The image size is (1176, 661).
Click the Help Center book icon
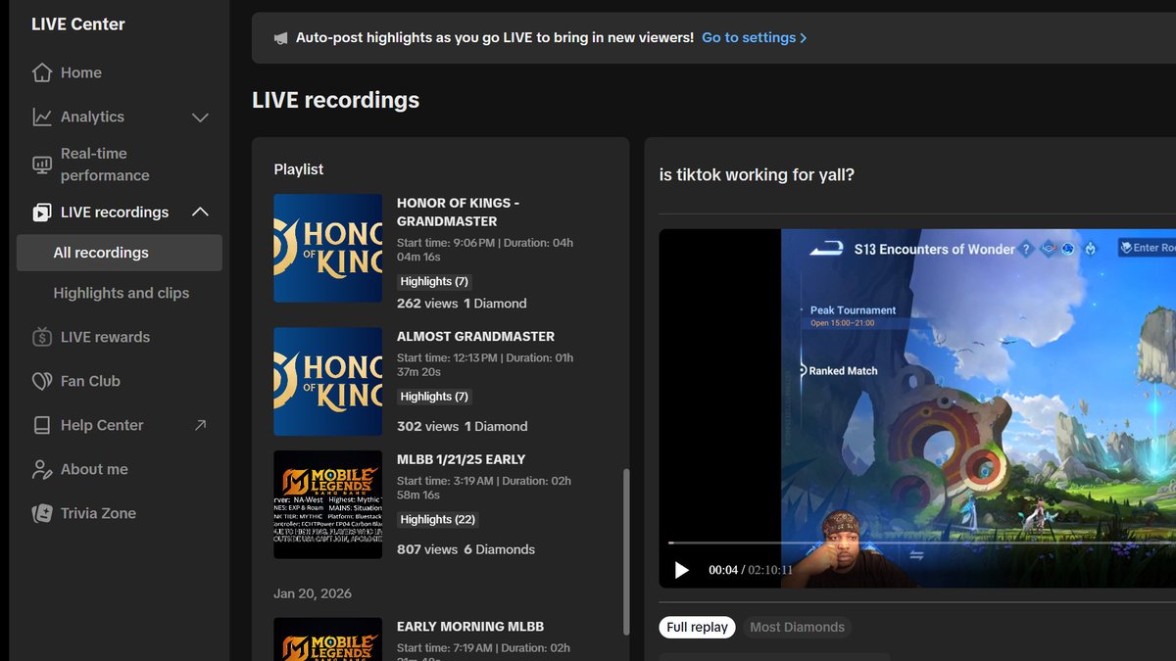point(41,425)
